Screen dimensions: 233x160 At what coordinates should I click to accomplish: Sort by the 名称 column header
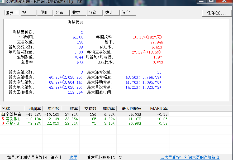(12, 109)
